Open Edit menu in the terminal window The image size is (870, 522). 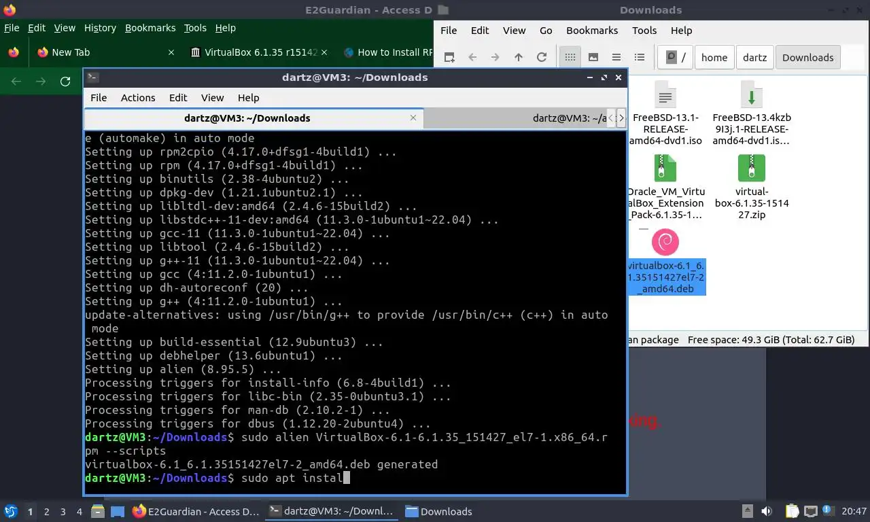point(178,98)
